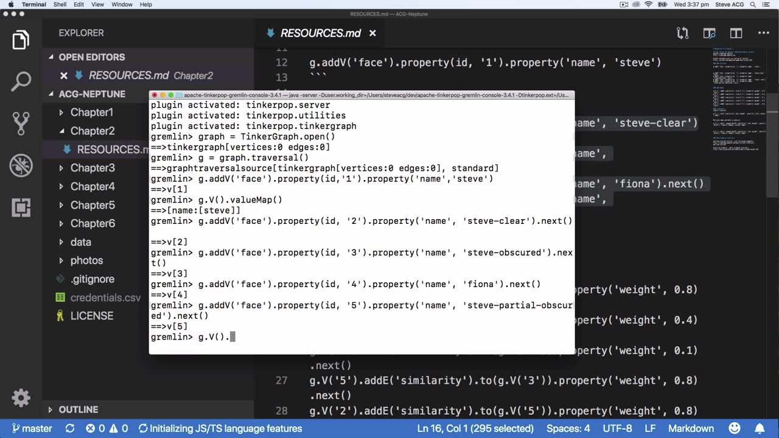779x438 pixels.
Task: Change the UTF-8 file encoding
Action: coord(618,428)
